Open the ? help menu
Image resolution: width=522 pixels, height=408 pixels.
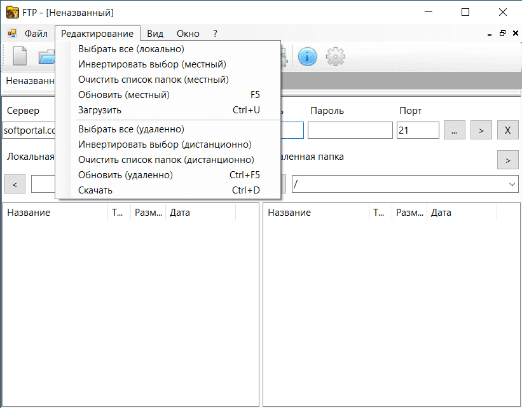click(x=215, y=34)
